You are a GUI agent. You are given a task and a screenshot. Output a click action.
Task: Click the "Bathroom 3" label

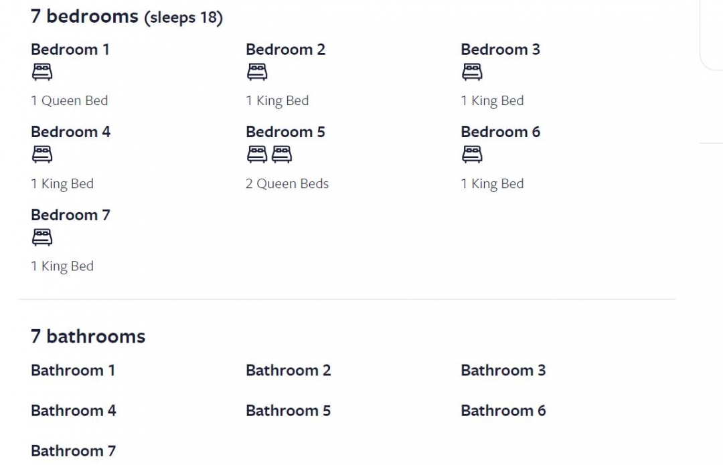pos(503,370)
